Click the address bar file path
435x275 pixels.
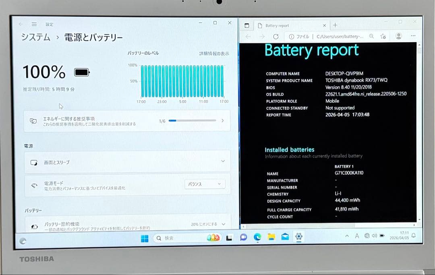click(x=340, y=37)
